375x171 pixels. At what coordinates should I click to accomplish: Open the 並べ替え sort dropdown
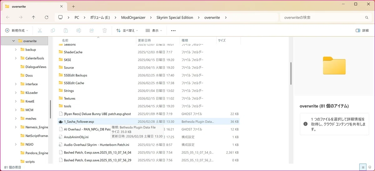(127, 31)
